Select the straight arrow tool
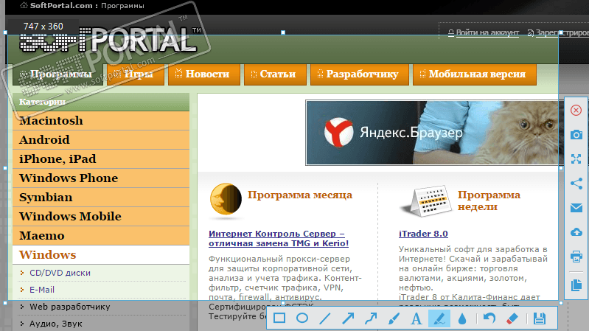This screenshot has width=589, height=331. [348, 318]
